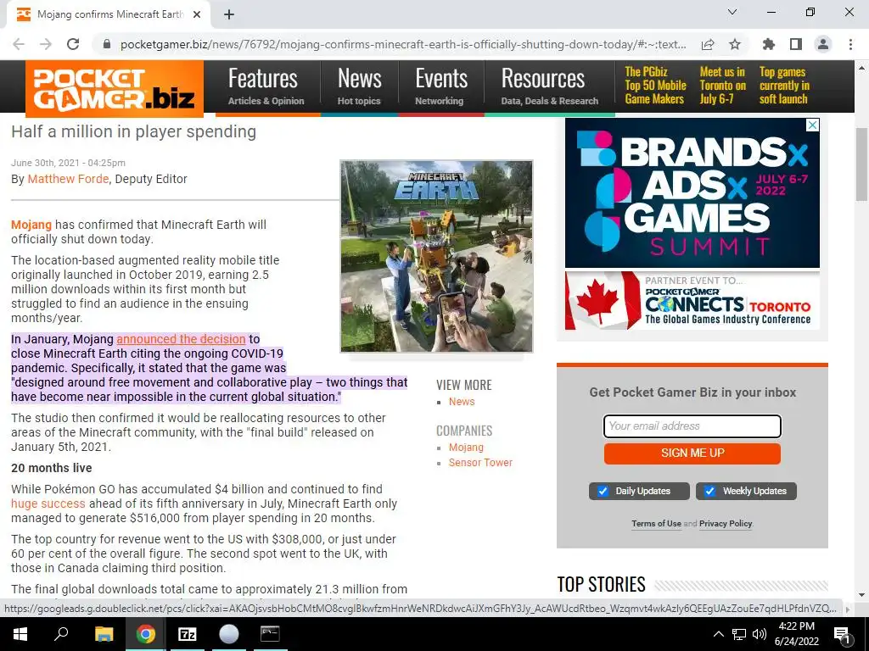Open the Brands x Ads x Games banner
Viewport: 869px width, 651px height.
coord(692,194)
